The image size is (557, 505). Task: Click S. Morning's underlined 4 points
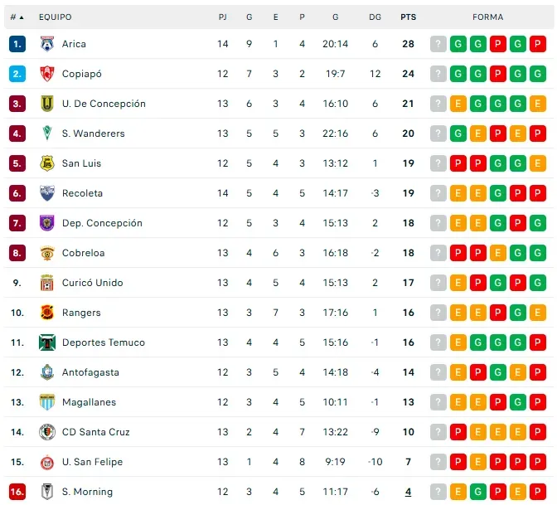click(408, 492)
